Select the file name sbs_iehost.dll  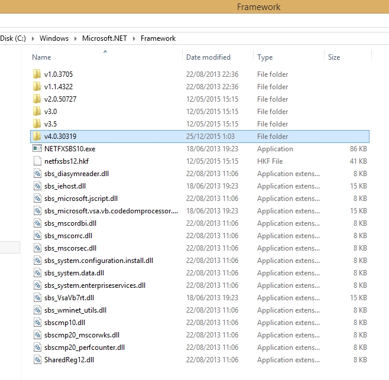(65, 186)
